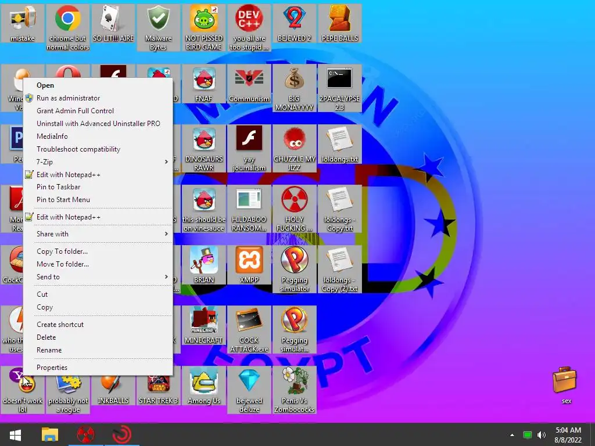Choose Pin to Start Menu

tap(98, 200)
